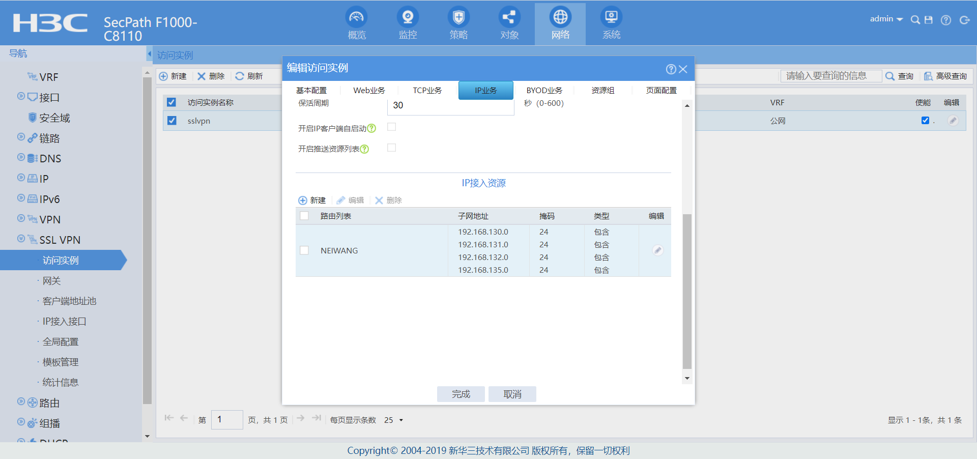This screenshot has height=459, width=977.
Task: Click the dialog vertical scrollbar thumb
Action: tap(687, 290)
